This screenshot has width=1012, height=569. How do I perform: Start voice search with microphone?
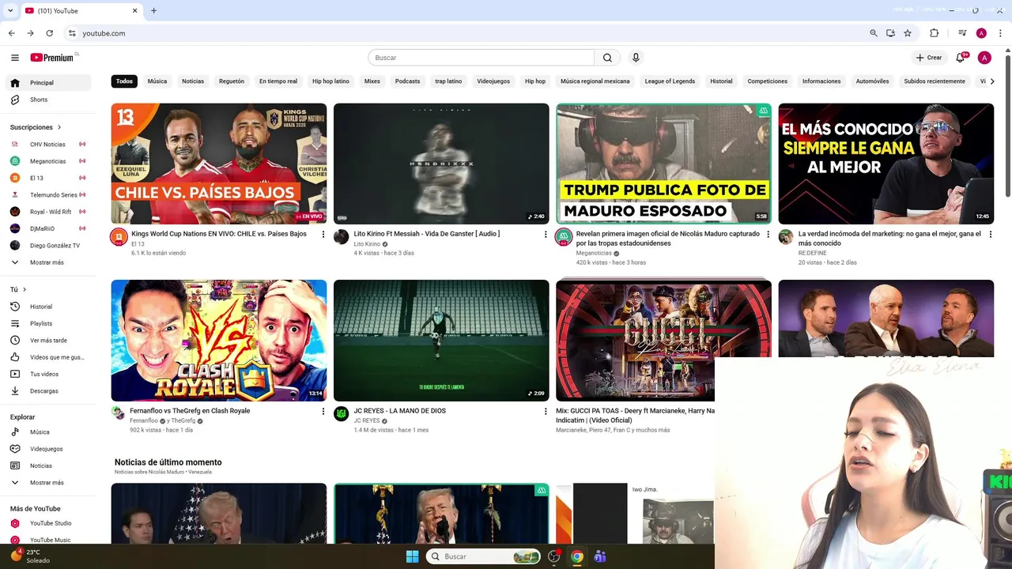[636, 58]
